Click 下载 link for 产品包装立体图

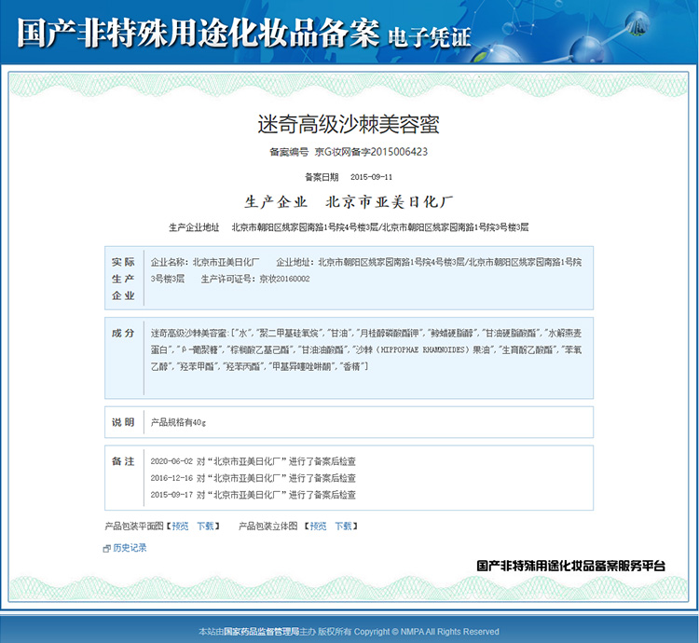point(343,527)
